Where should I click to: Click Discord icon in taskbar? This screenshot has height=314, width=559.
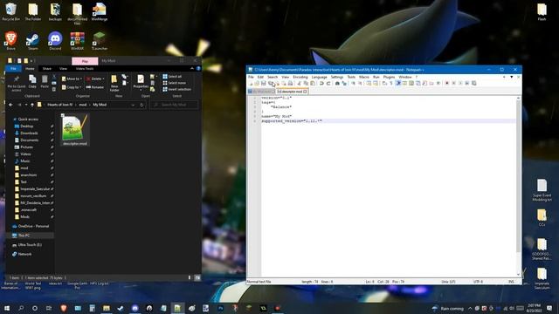135,308
